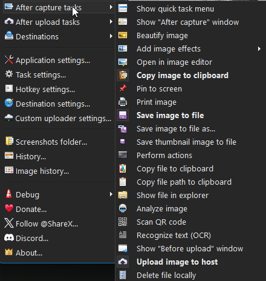
Task: Click the After upload tasks cloud icon
Action: [x=9, y=21]
